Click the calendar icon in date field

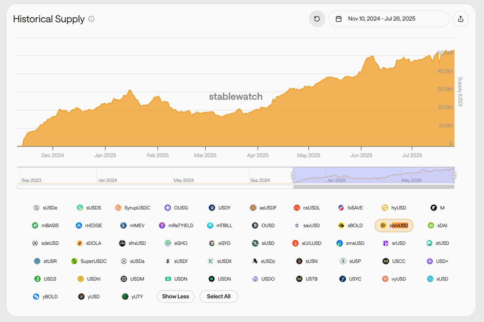coord(339,19)
